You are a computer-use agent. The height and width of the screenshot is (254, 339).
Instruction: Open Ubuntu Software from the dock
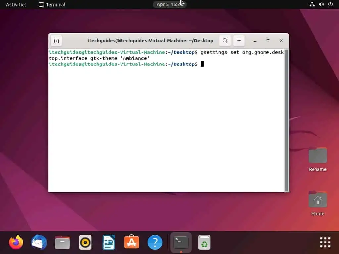pyautogui.click(x=131, y=242)
